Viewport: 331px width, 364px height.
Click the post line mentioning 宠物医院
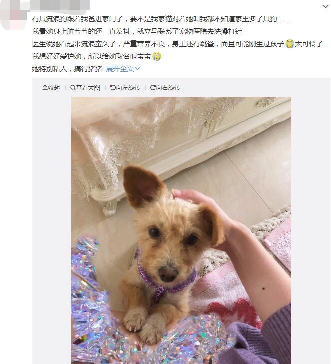[x=137, y=31]
